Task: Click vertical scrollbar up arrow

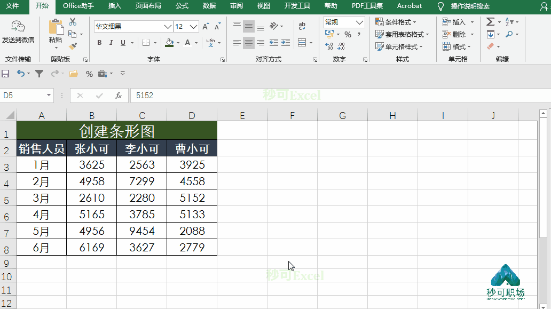Action: click(544, 114)
